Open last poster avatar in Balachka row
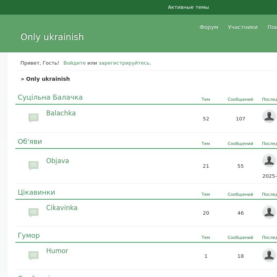The image size is (277, 277). [269, 116]
